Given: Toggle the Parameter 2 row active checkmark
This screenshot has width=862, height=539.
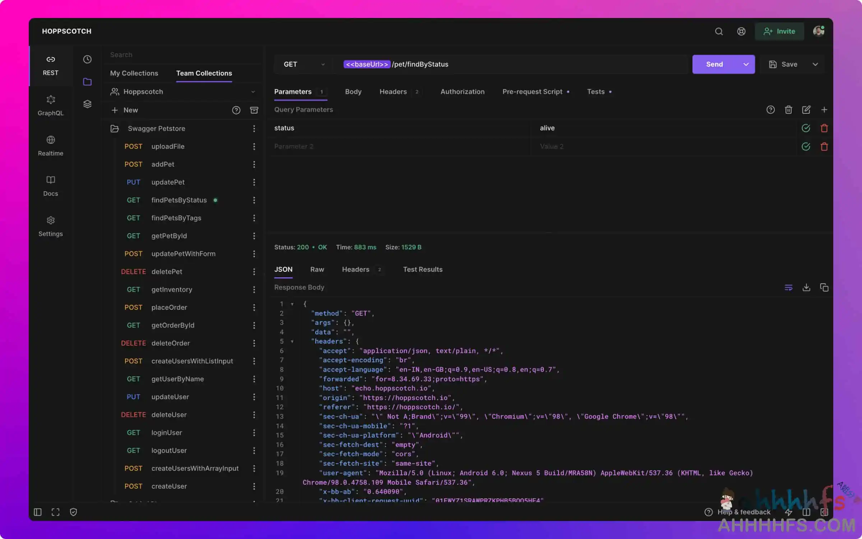Looking at the screenshot, I should pos(806,146).
